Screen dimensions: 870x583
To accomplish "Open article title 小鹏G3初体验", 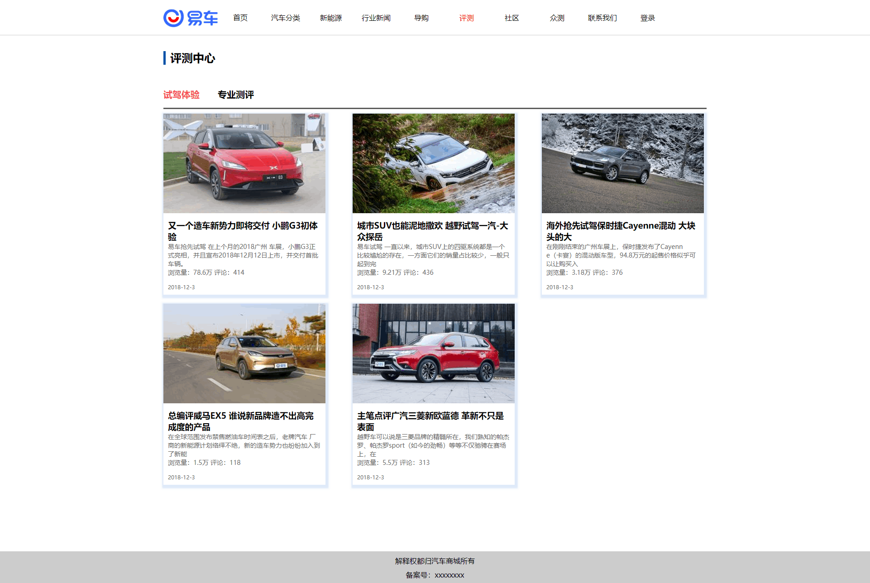I will [243, 231].
